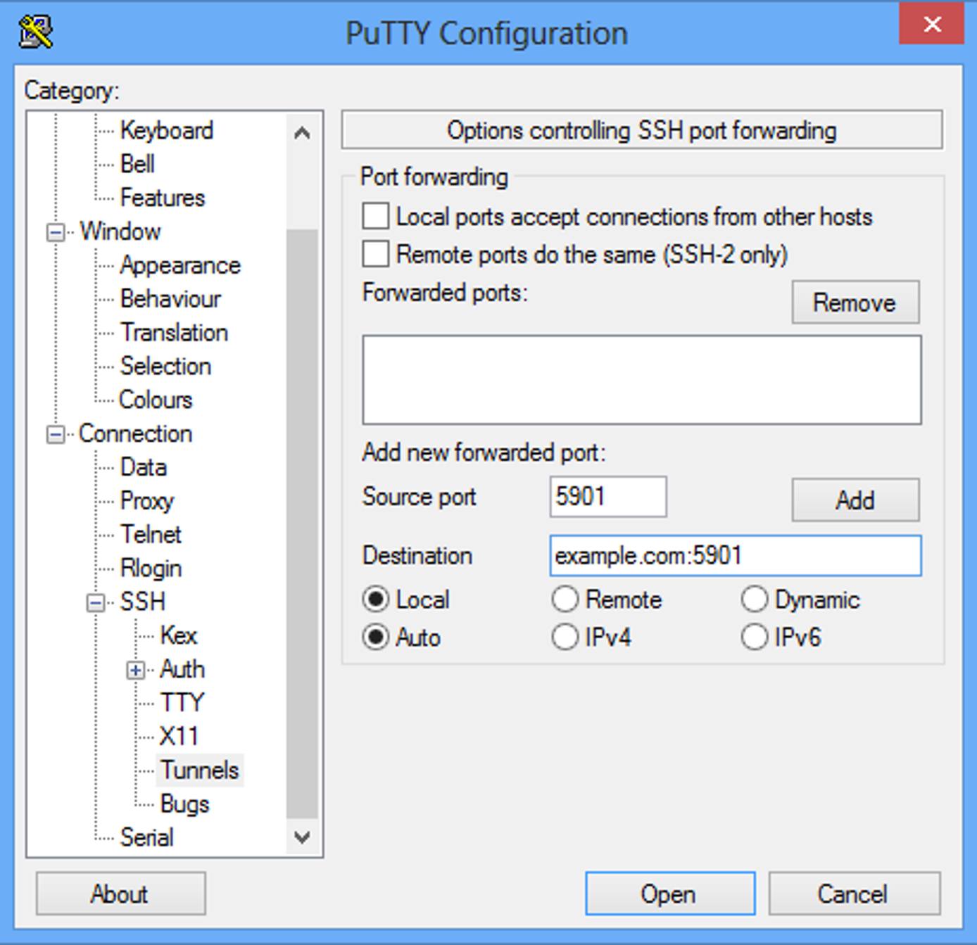Click the About button
Image resolution: width=977 pixels, height=945 pixels.
point(120,894)
